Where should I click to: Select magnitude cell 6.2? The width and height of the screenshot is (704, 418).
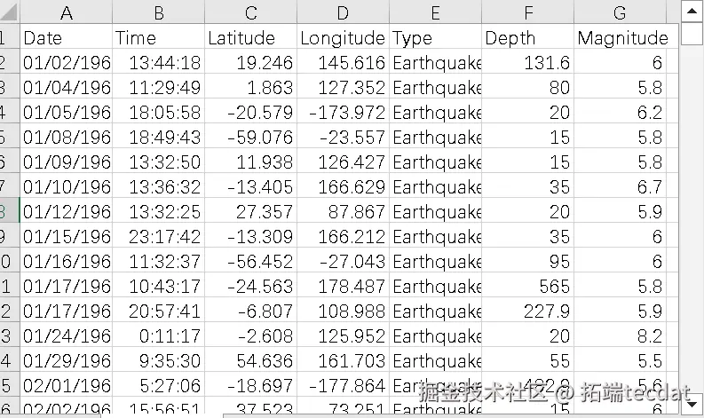(620, 111)
